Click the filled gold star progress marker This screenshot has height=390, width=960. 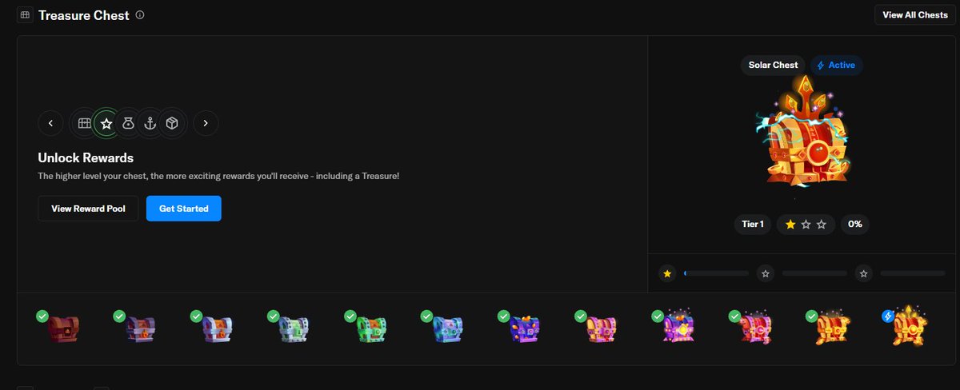click(x=667, y=273)
